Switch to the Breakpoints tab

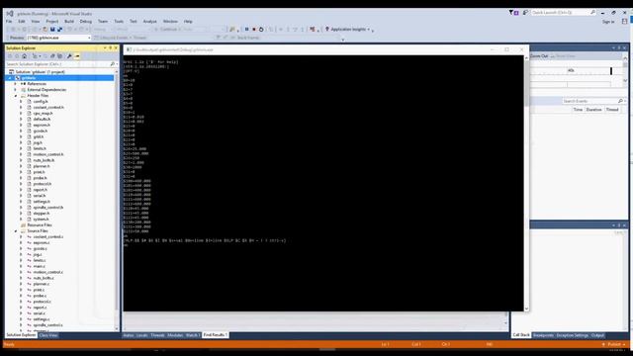pos(543,335)
